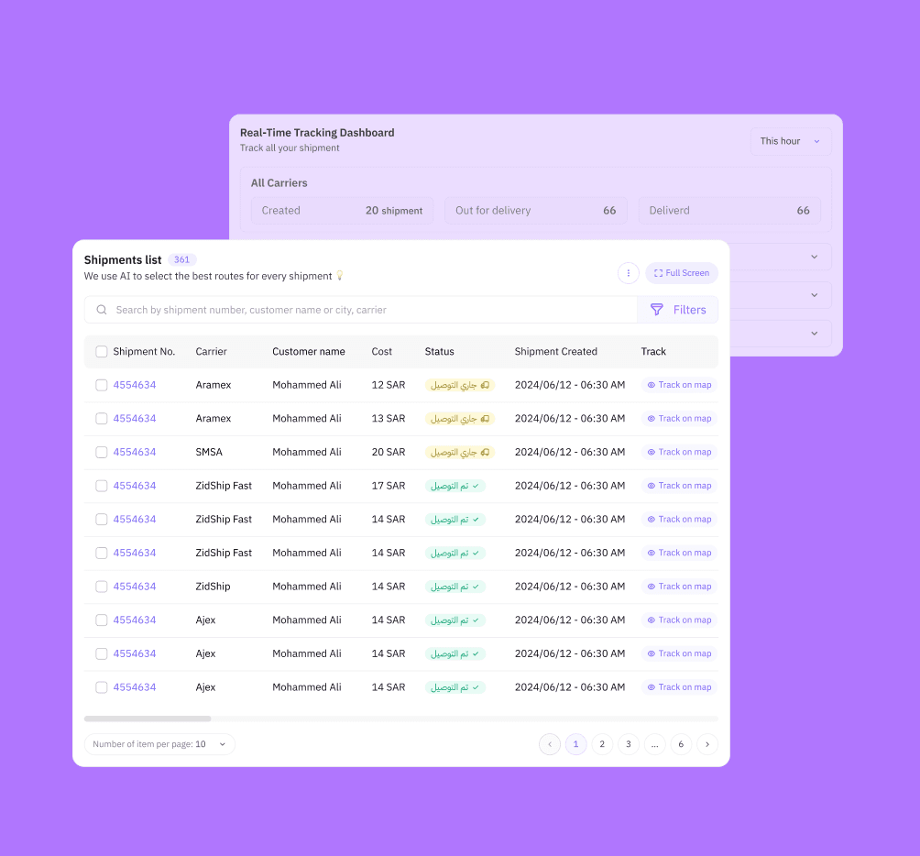The height and width of the screenshot is (856, 920).
Task: Go to the next page with the arrow
Action: point(706,744)
